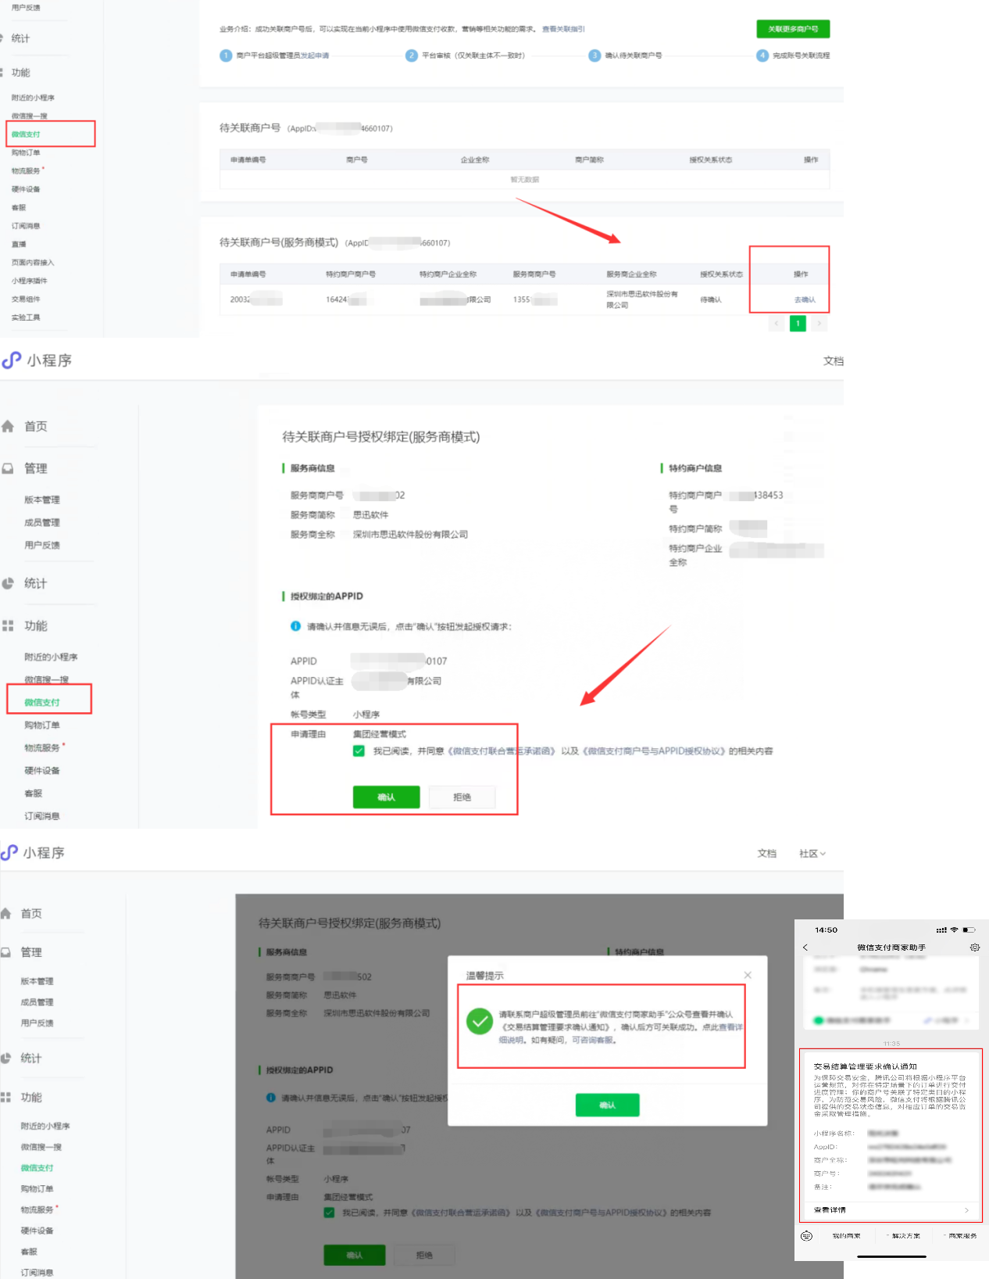Open 实验工具 in the top sidebar
Viewport: 989px width, 1279px height.
[x=26, y=317]
